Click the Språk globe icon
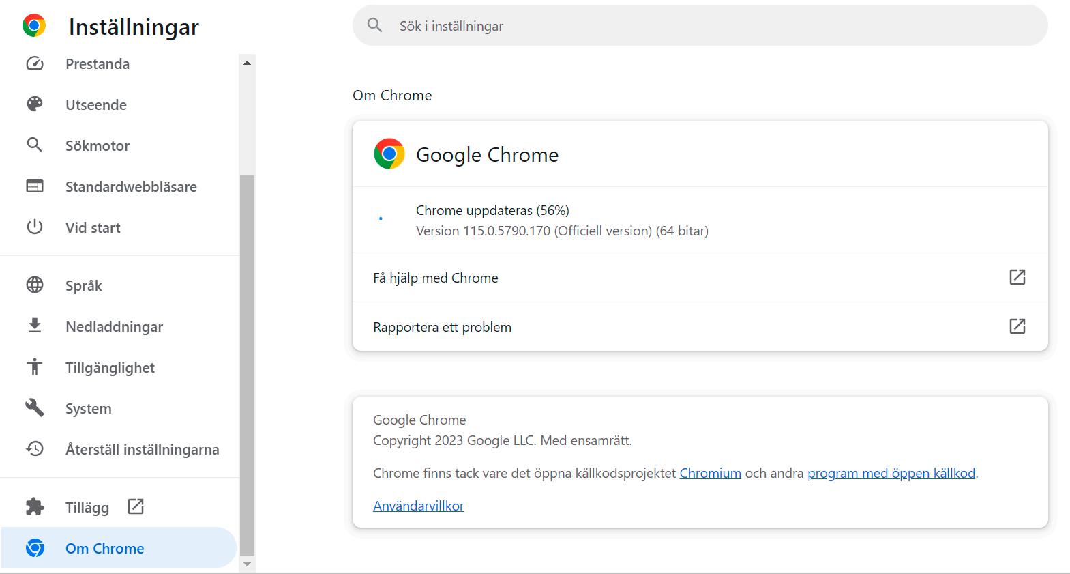 35,285
